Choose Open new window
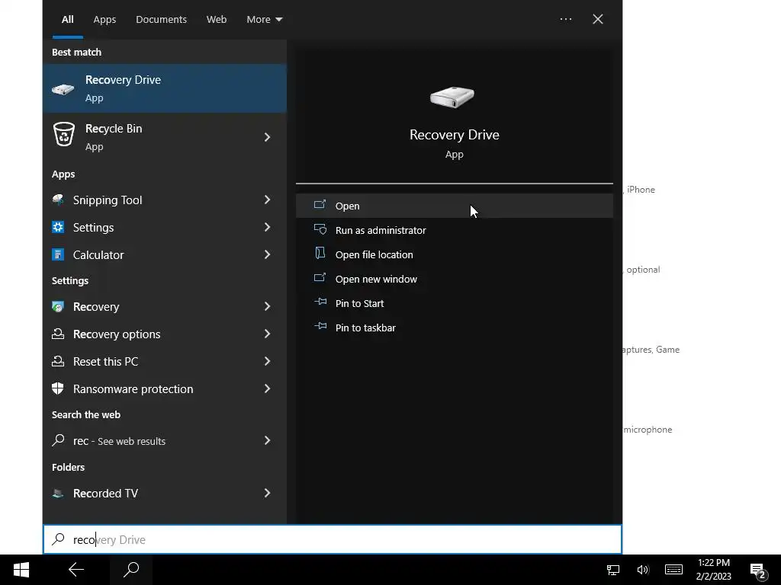 coord(455,279)
